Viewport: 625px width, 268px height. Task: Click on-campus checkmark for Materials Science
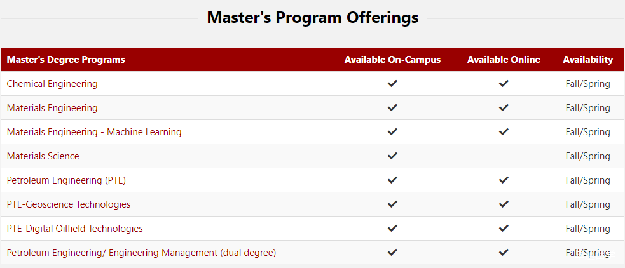392,156
